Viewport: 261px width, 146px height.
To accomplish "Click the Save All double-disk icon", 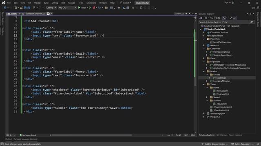I will [29, 8].
